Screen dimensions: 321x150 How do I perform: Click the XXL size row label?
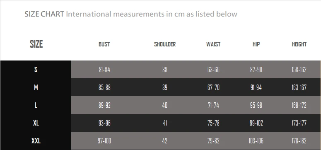[x=36, y=141]
